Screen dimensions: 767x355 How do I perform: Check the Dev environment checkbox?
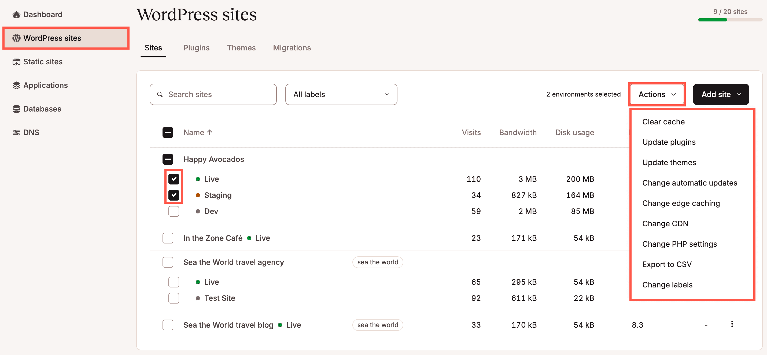click(174, 211)
